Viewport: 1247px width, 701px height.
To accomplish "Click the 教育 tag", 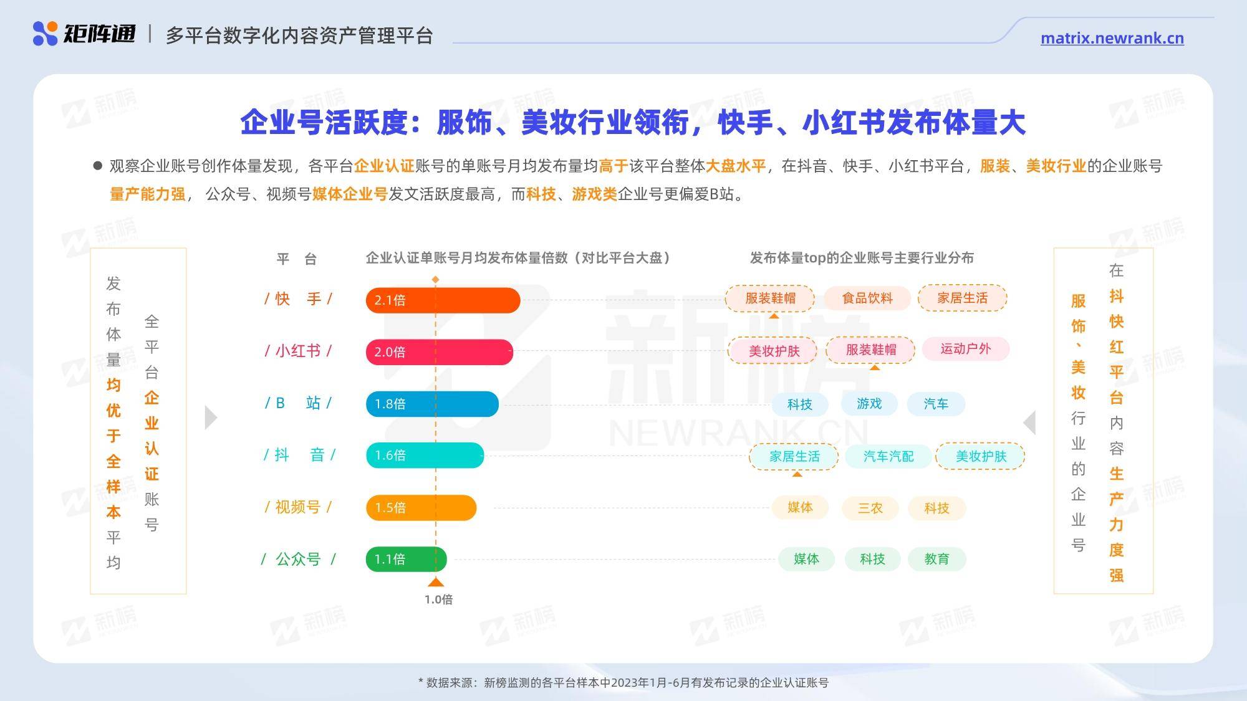I will 936,559.
